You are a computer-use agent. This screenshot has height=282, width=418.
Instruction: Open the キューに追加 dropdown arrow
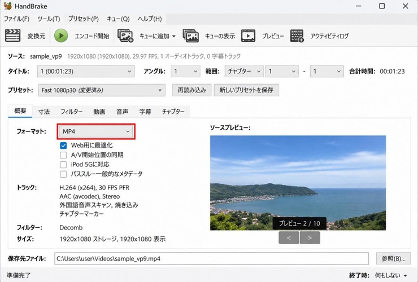[174, 36]
